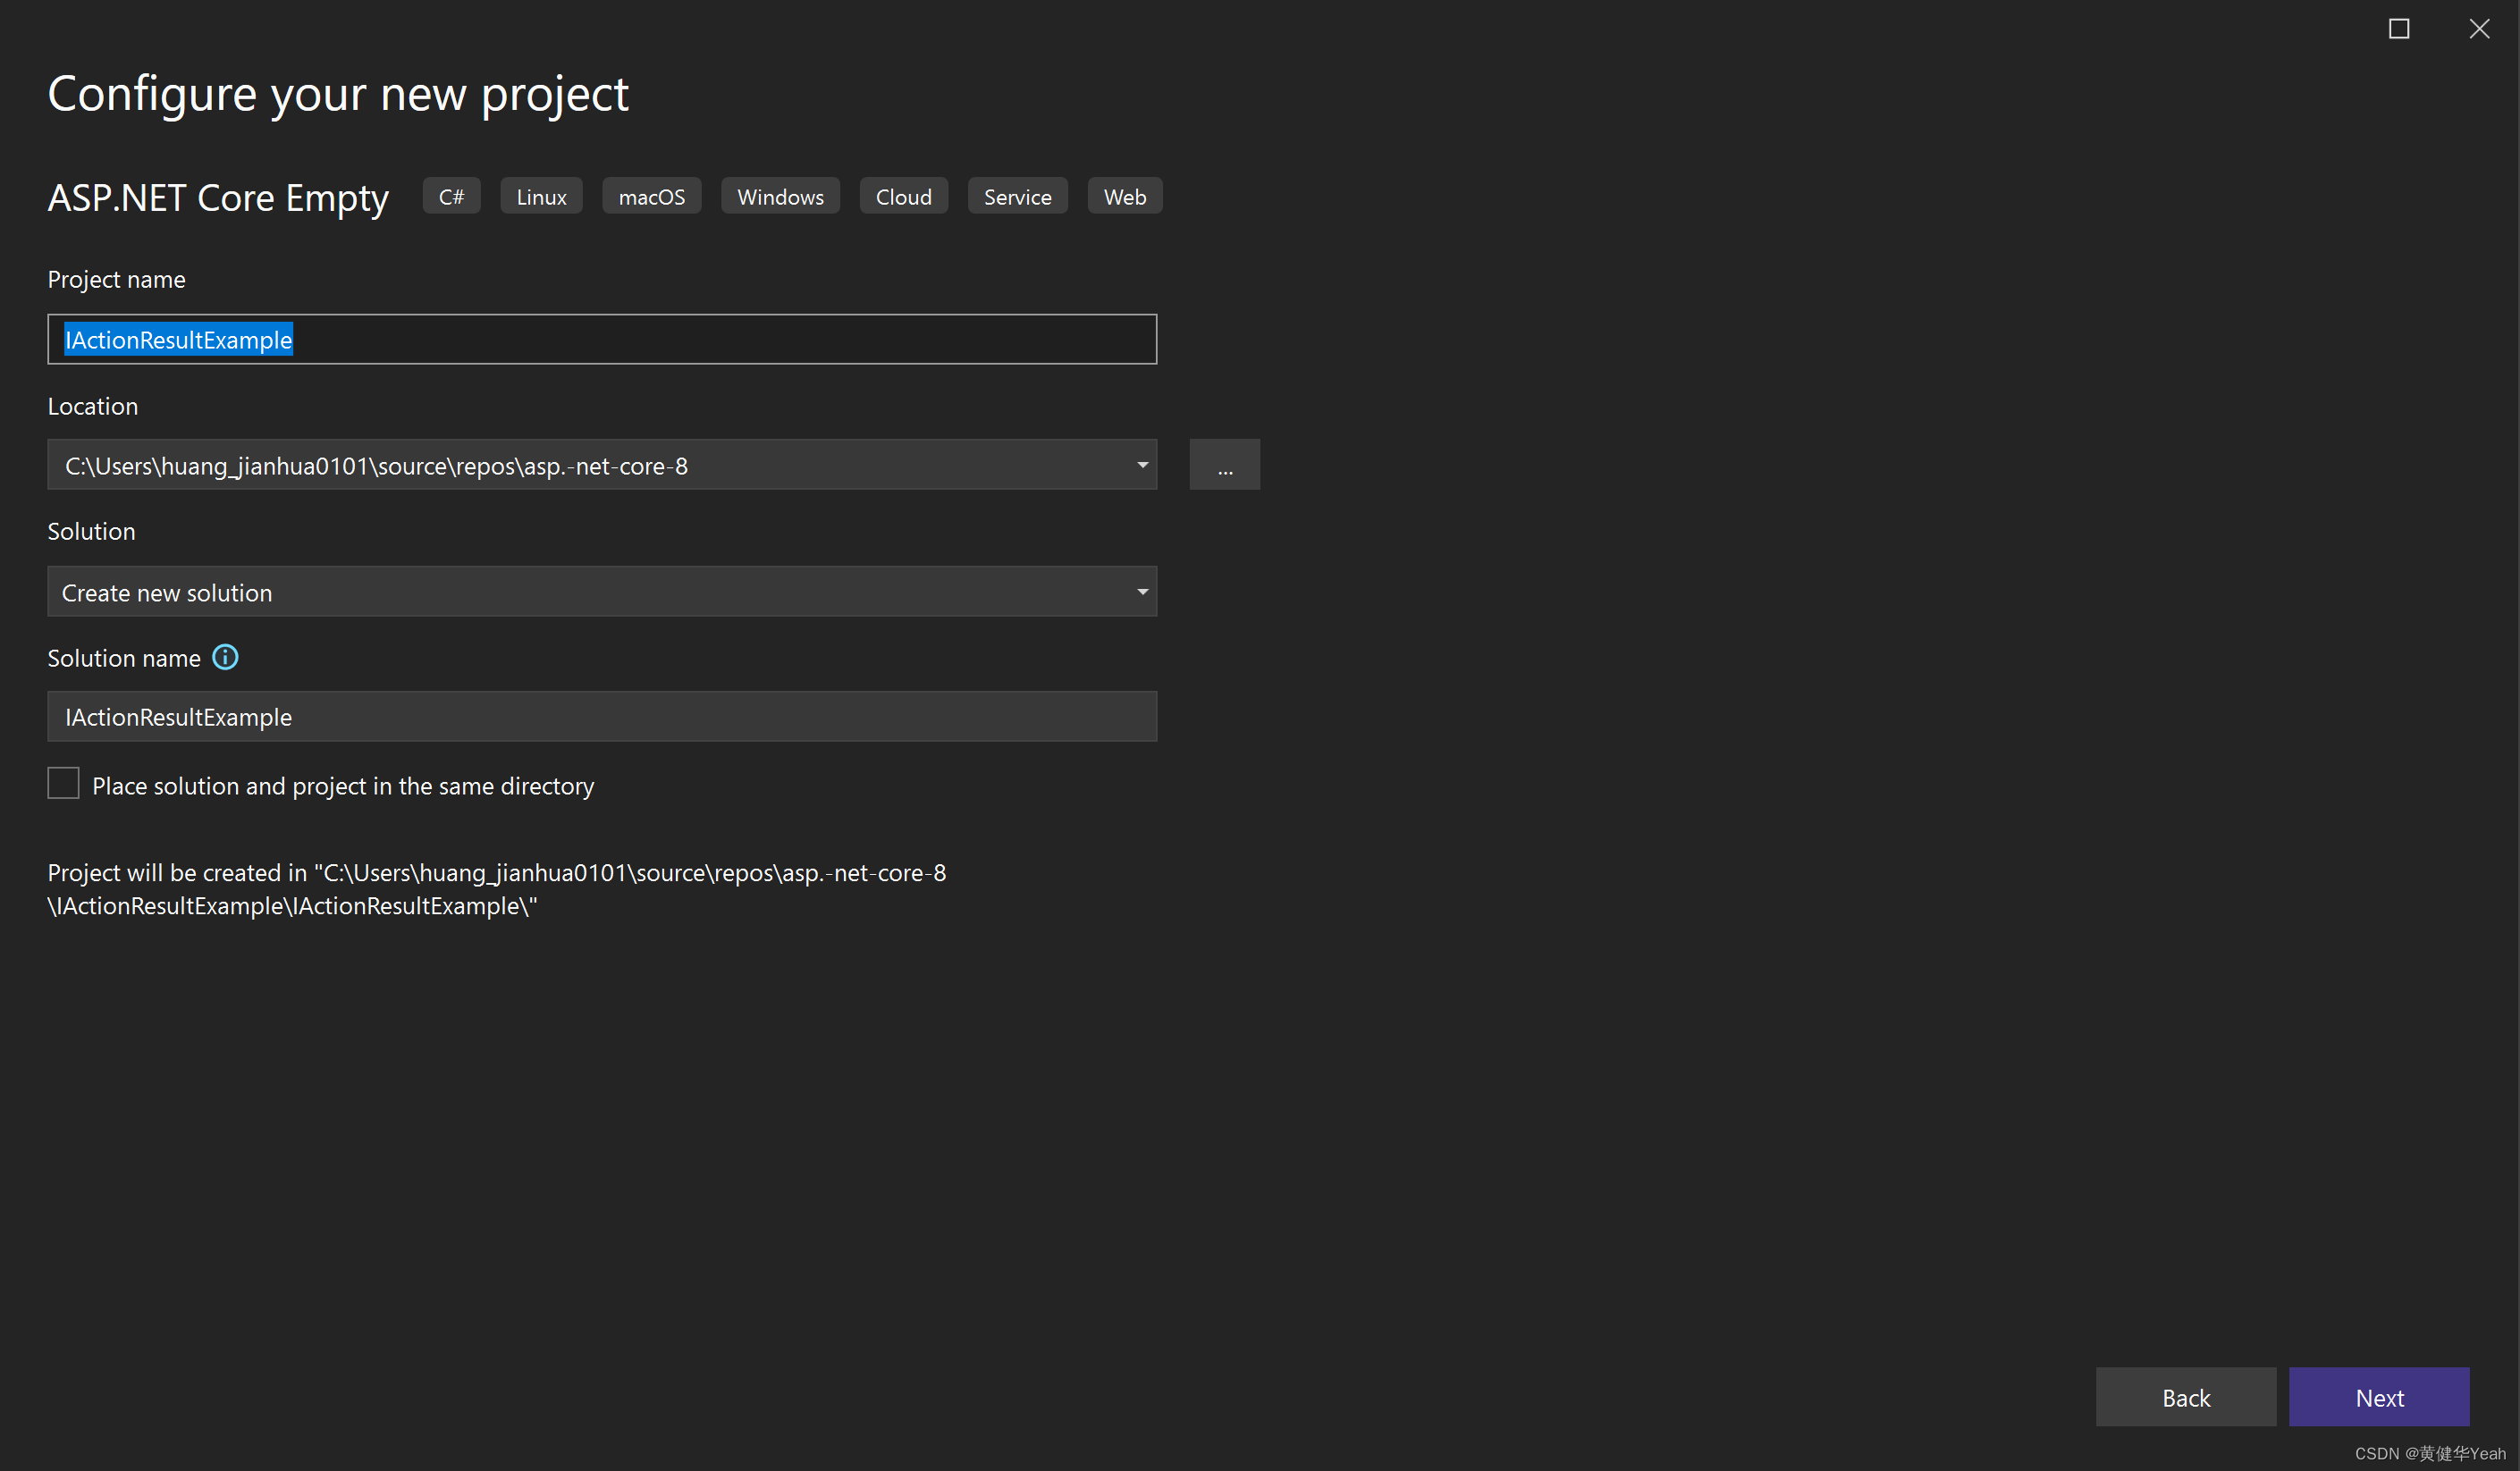Open the browse location ellipsis button

(1224, 465)
